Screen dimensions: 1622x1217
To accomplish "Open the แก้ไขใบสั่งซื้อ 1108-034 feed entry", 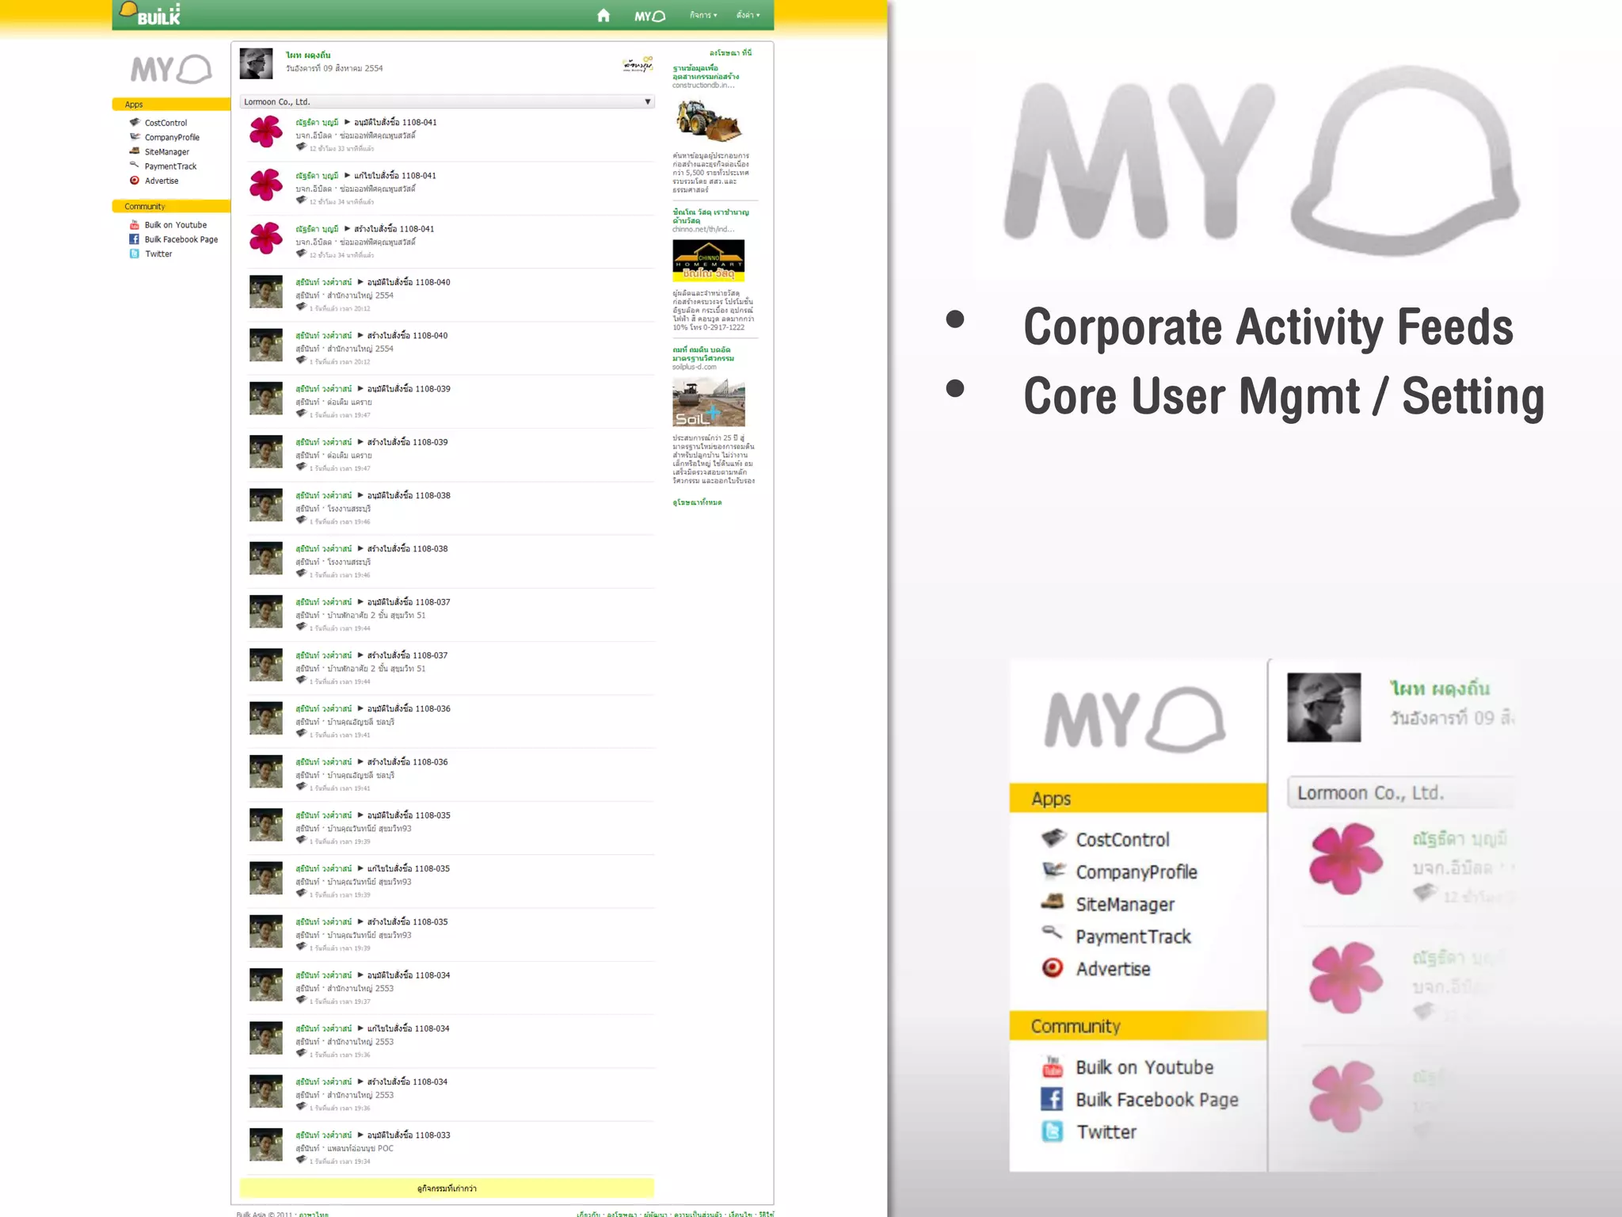I will click(409, 1028).
